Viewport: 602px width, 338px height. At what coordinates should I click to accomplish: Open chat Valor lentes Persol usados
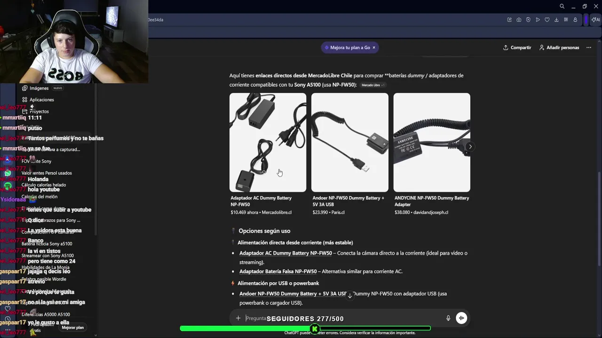click(47, 173)
